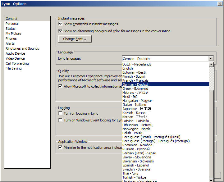This screenshot has height=182, width=224.
Task: Open the Personal options category
Action: click(27, 24)
